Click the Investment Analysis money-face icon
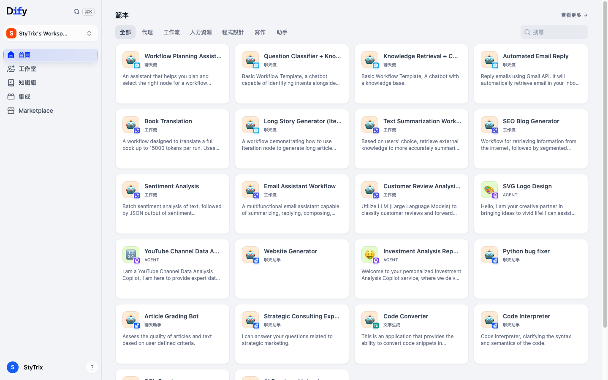The height and width of the screenshot is (380, 608). (370, 255)
